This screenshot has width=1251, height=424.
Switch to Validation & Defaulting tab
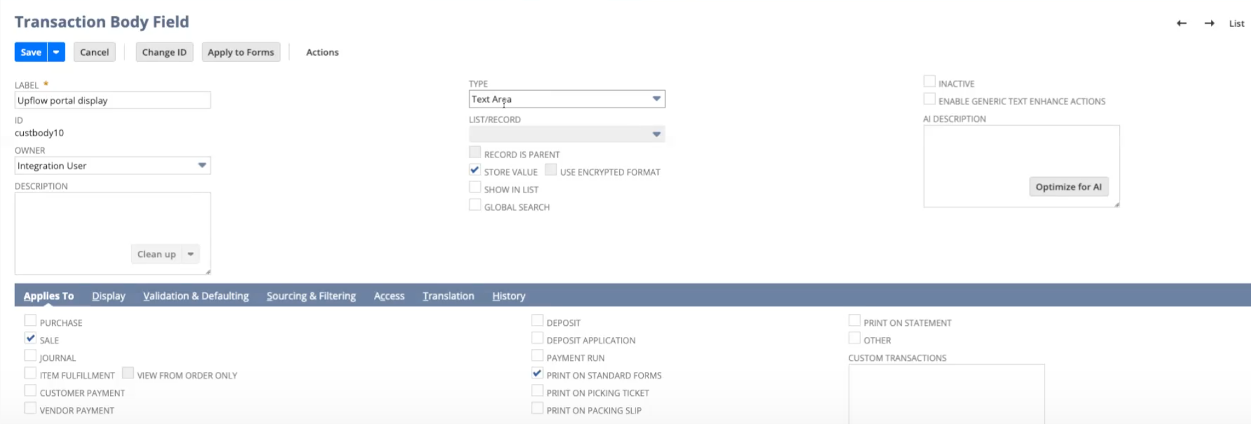point(196,296)
